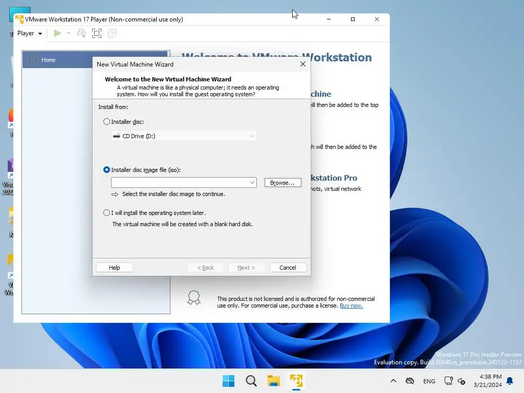Open the Player menu
The height and width of the screenshot is (393, 524).
click(x=30, y=33)
